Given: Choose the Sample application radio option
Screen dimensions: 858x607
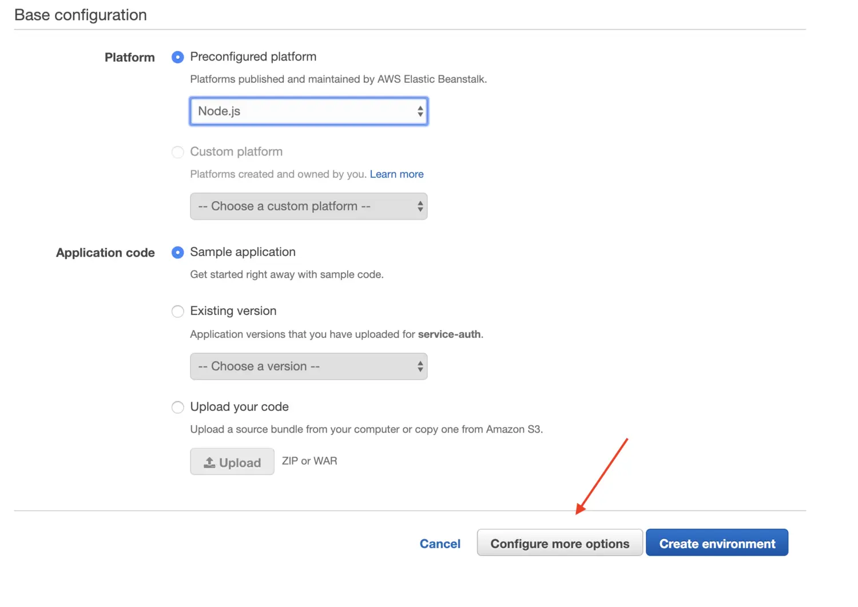Looking at the screenshot, I should (x=178, y=253).
